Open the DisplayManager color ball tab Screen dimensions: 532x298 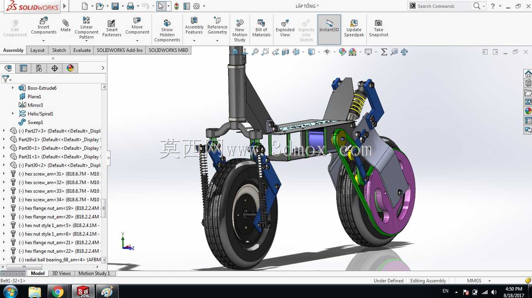coord(70,68)
